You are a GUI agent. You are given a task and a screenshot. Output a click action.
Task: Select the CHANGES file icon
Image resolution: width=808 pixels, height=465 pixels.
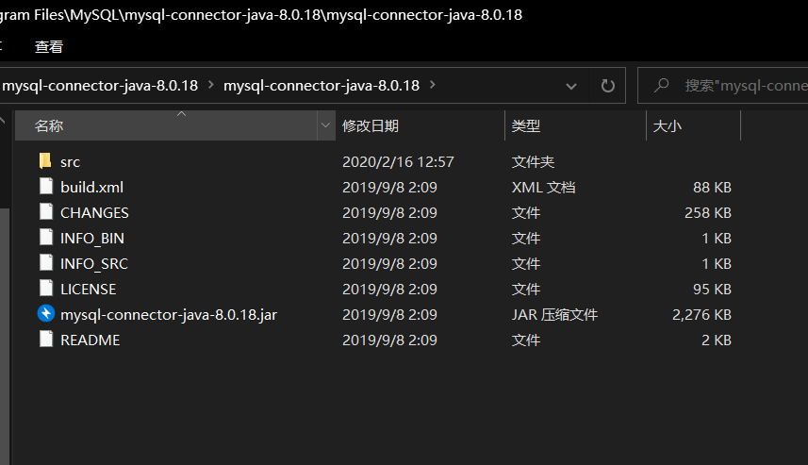click(x=46, y=211)
